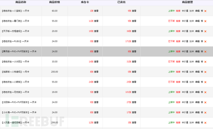Toggle 已下架 status for PUBG row
The width and height of the screenshot is (213, 129).
[171, 41]
